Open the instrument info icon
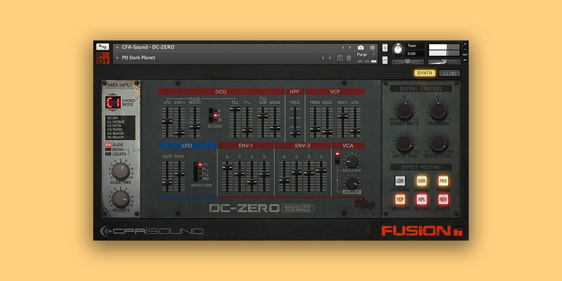Image resolution: width=562 pixels, height=281 pixels. click(x=371, y=47)
